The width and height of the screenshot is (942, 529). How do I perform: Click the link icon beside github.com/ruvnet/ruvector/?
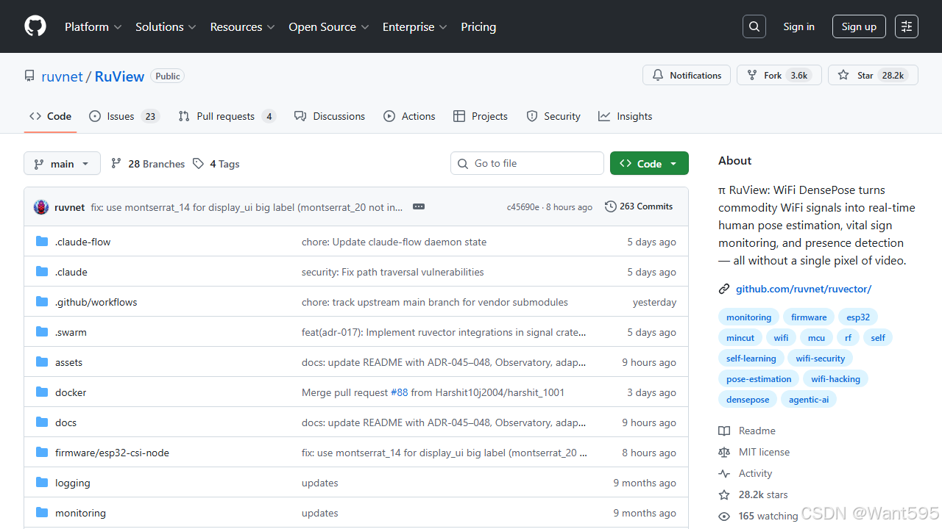tap(724, 289)
